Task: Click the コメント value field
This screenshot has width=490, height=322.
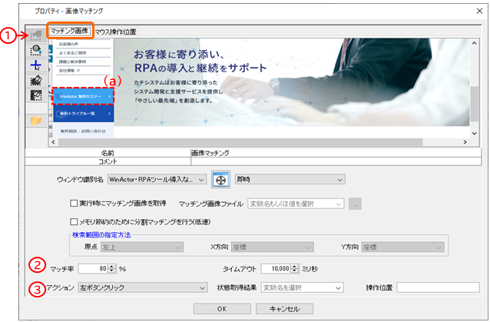Action: 336,161
